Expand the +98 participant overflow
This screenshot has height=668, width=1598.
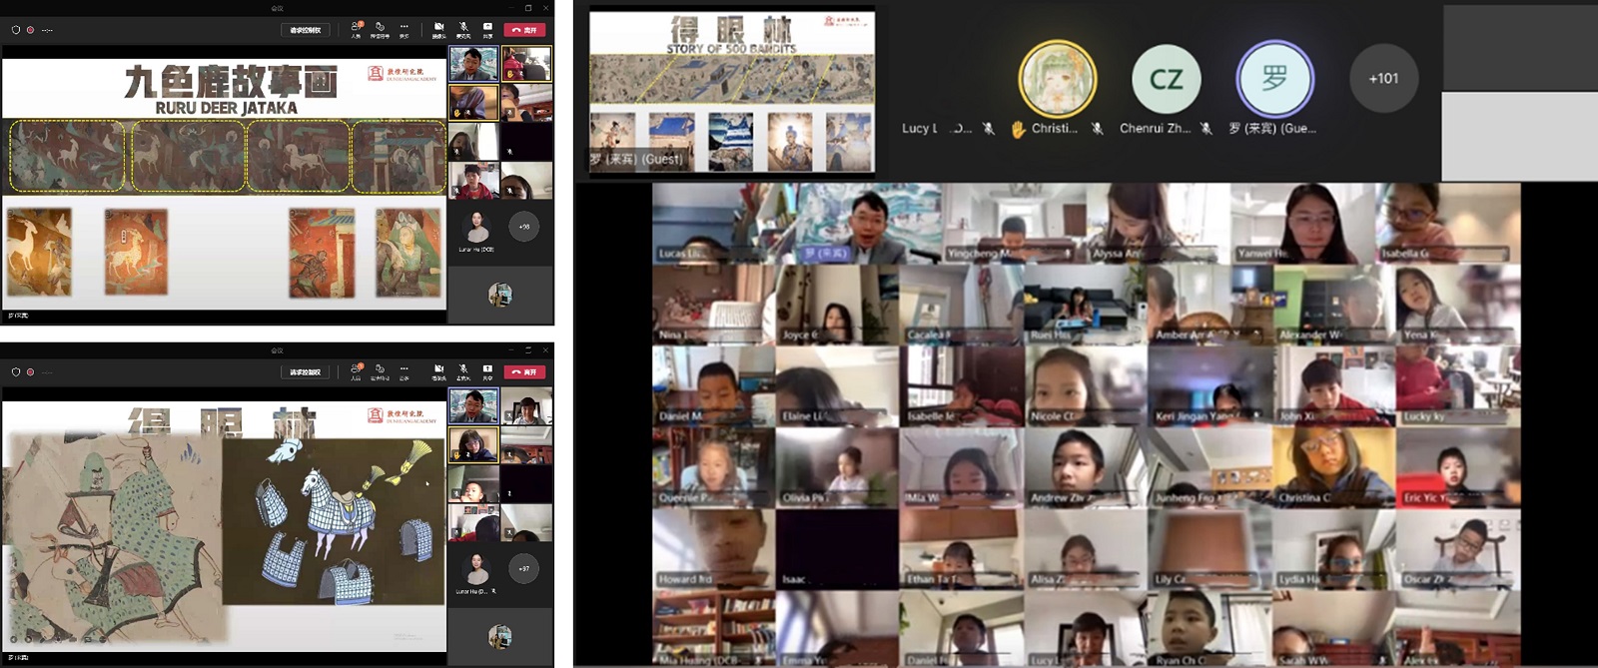pos(524,227)
